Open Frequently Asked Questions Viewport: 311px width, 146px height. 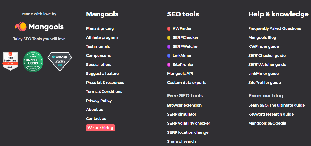click(275, 28)
